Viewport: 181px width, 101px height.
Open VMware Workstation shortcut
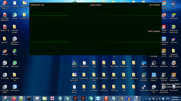(x=144, y=77)
